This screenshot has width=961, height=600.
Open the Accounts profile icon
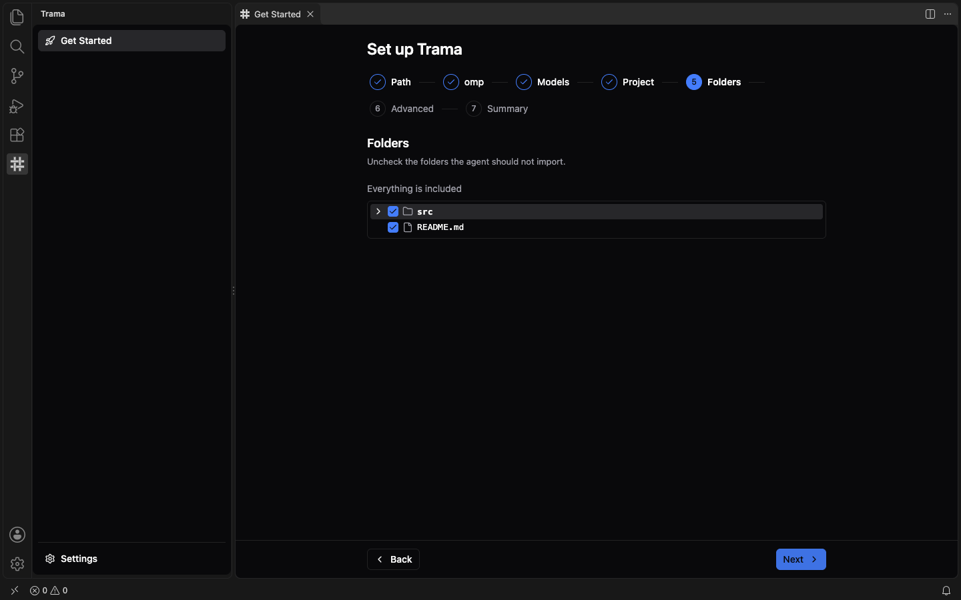pyautogui.click(x=17, y=535)
